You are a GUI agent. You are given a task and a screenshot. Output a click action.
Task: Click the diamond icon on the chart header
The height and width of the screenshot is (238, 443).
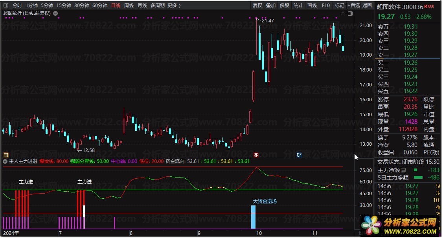(343, 14)
